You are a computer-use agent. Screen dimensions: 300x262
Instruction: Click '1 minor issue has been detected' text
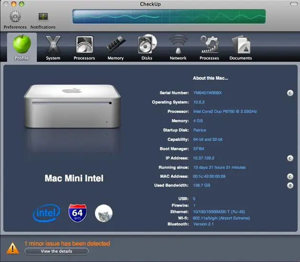(x=67, y=243)
